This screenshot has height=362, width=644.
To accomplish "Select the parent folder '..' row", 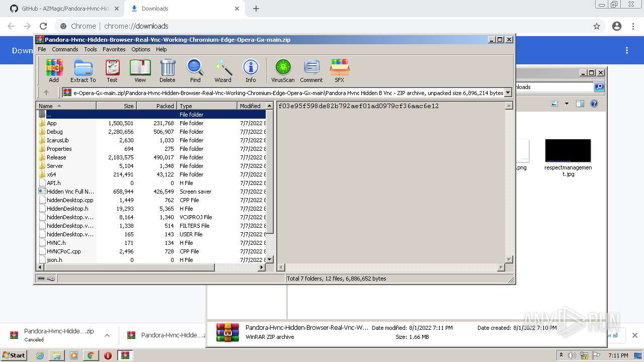I will (151, 115).
